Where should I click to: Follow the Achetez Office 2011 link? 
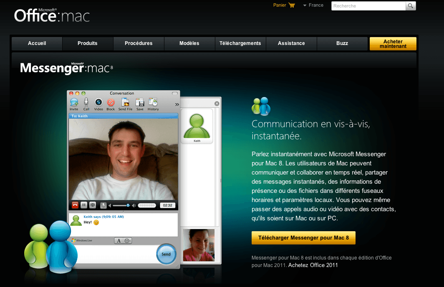click(313, 265)
